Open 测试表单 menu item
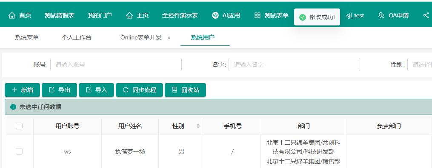This screenshot has width=432, height=168. (x=271, y=15)
